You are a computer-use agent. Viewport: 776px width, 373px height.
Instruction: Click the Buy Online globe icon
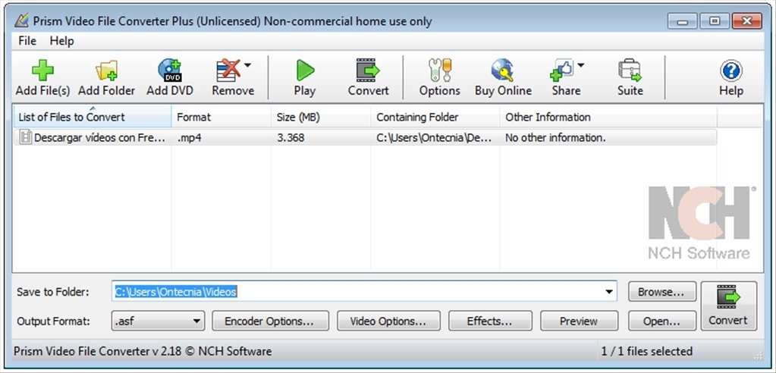[503, 71]
